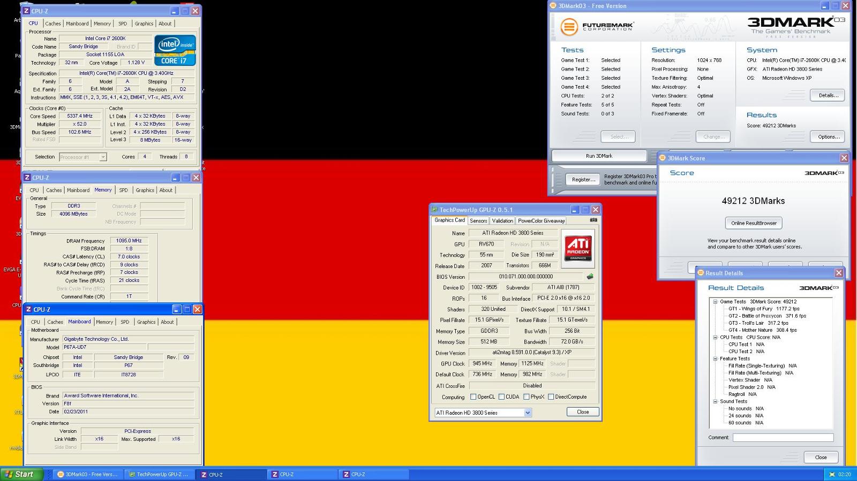Click the GPU-Z screenshot camera icon
The image size is (857, 481).
[x=593, y=220]
